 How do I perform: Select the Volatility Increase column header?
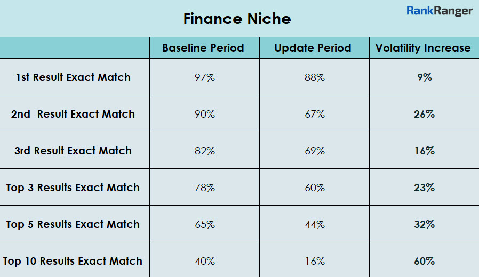pyautogui.click(x=423, y=48)
